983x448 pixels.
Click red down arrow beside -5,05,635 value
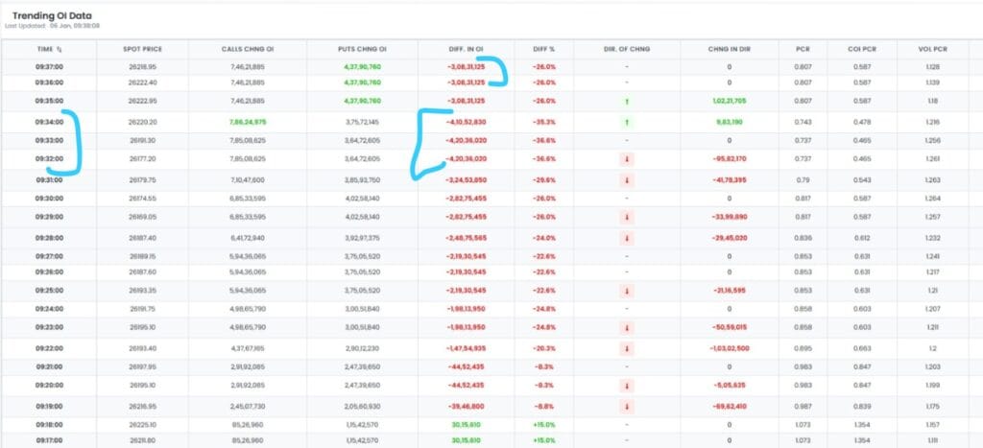627,385
